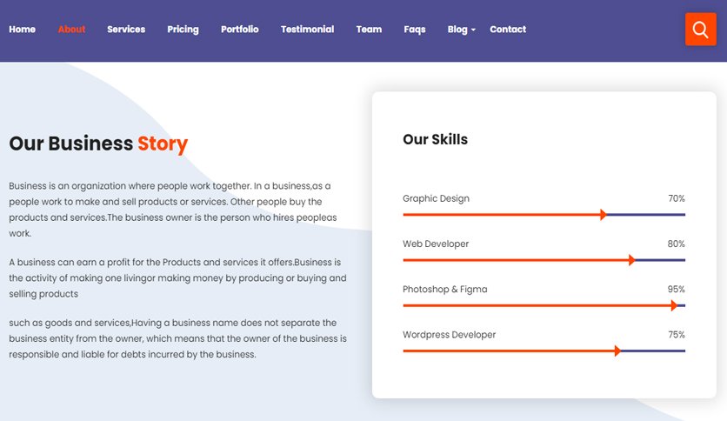Open the Pricing nav link
727x421 pixels.
pos(183,30)
